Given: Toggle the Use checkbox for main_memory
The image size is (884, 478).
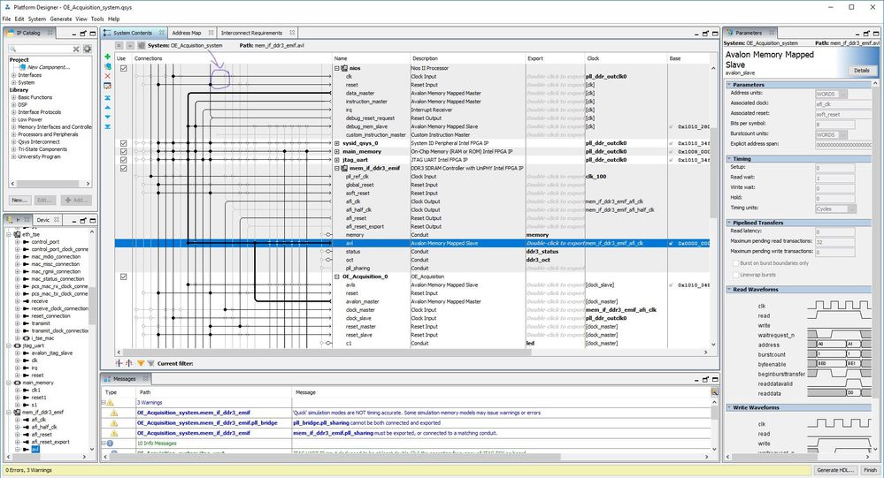Looking at the screenshot, I should pyautogui.click(x=123, y=151).
